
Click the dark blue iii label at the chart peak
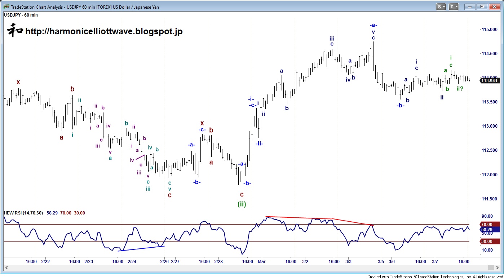pos(332,38)
